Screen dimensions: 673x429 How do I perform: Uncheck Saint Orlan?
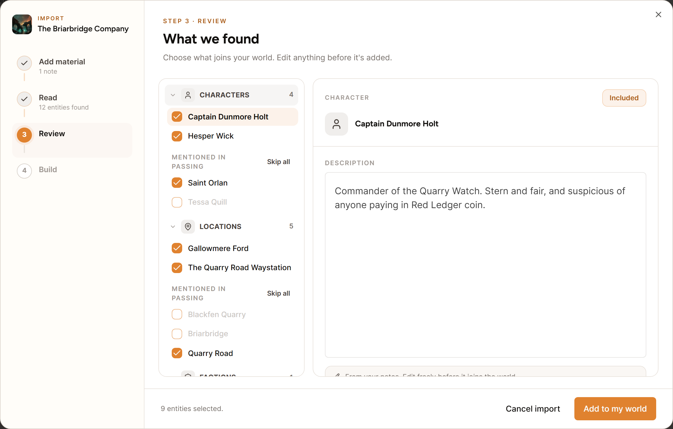177,183
